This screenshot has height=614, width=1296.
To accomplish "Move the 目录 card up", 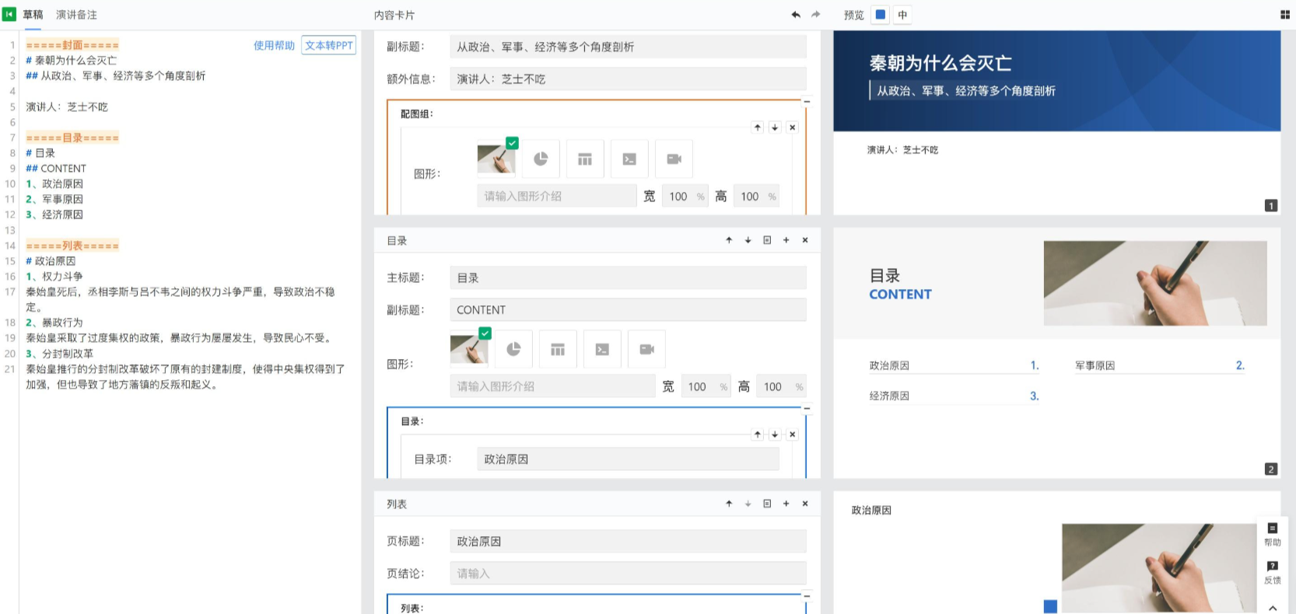I will (729, 240).
